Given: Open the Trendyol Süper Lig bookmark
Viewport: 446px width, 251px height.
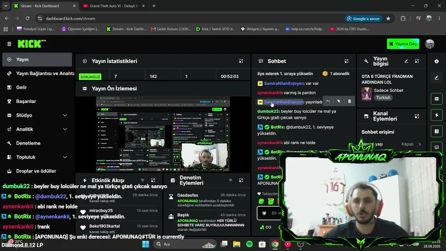Looking at the screenshot, I should click(36, 29).
